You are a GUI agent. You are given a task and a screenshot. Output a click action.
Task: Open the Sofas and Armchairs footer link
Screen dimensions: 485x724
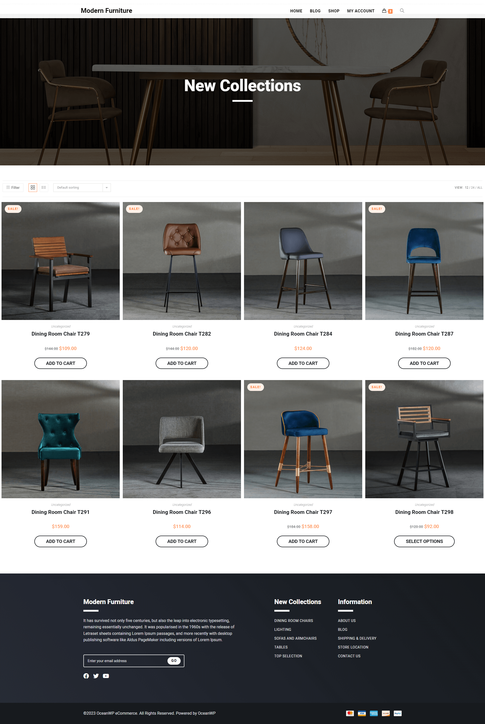295,638
